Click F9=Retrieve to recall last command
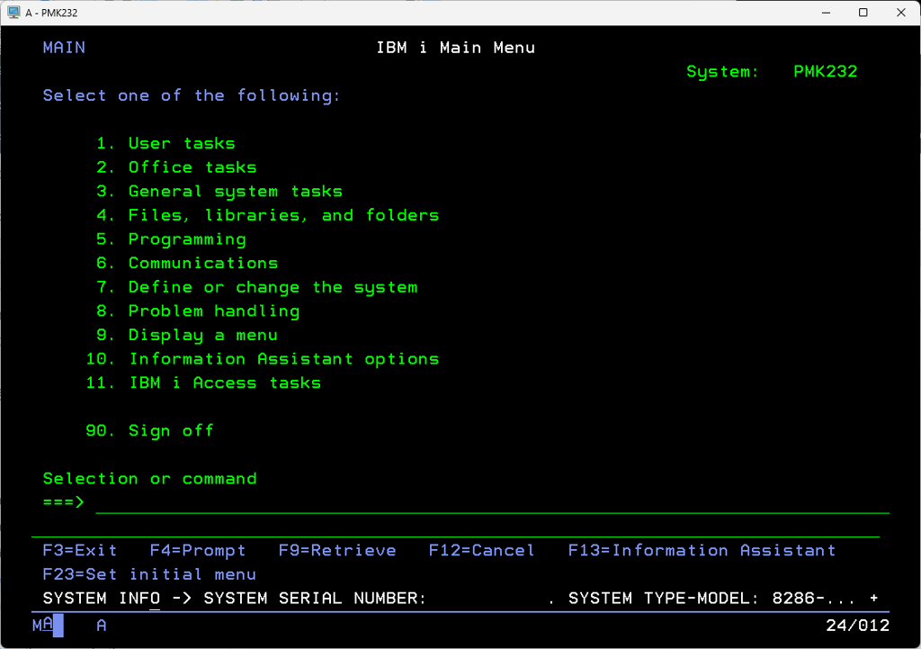Screen dimensions: 921x649 pos(336,550)
